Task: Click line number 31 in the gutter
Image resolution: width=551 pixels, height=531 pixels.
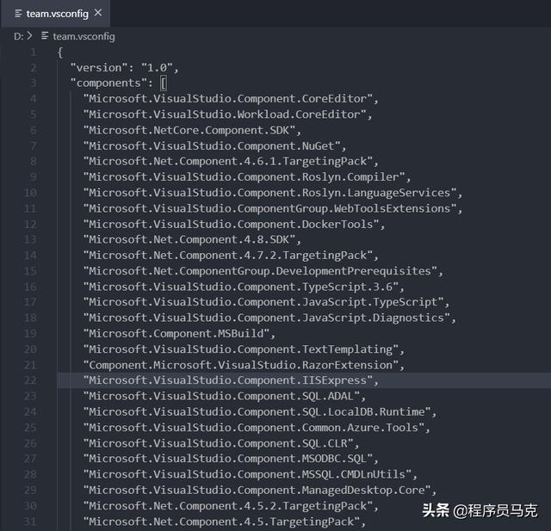Action: (x=30, y=522)
